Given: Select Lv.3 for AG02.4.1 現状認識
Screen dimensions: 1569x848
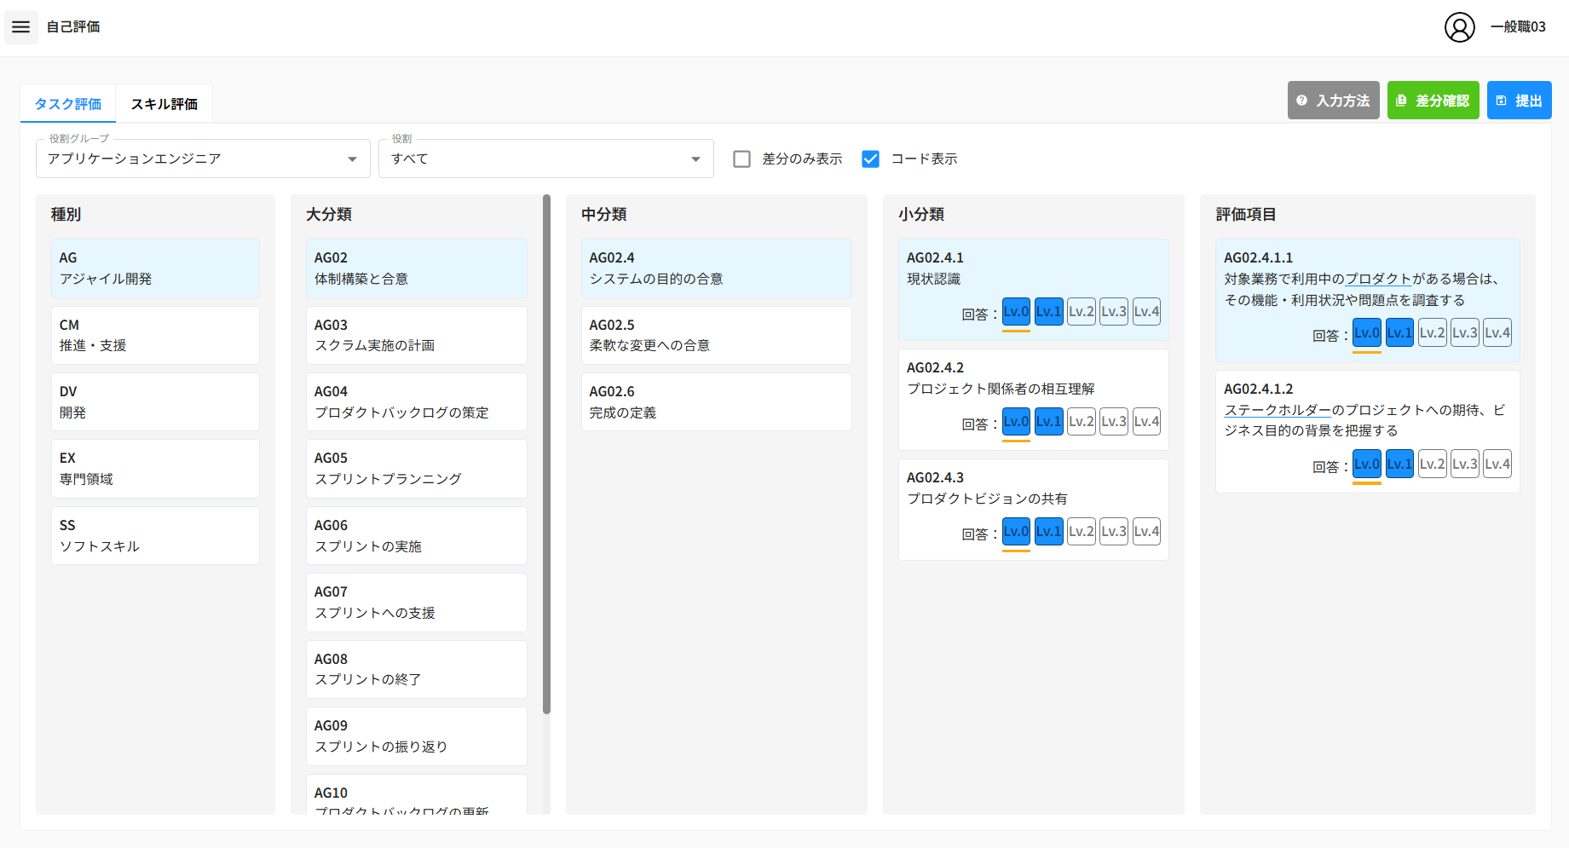Looking at the screenshot, I should click(x=1114, y=311).
